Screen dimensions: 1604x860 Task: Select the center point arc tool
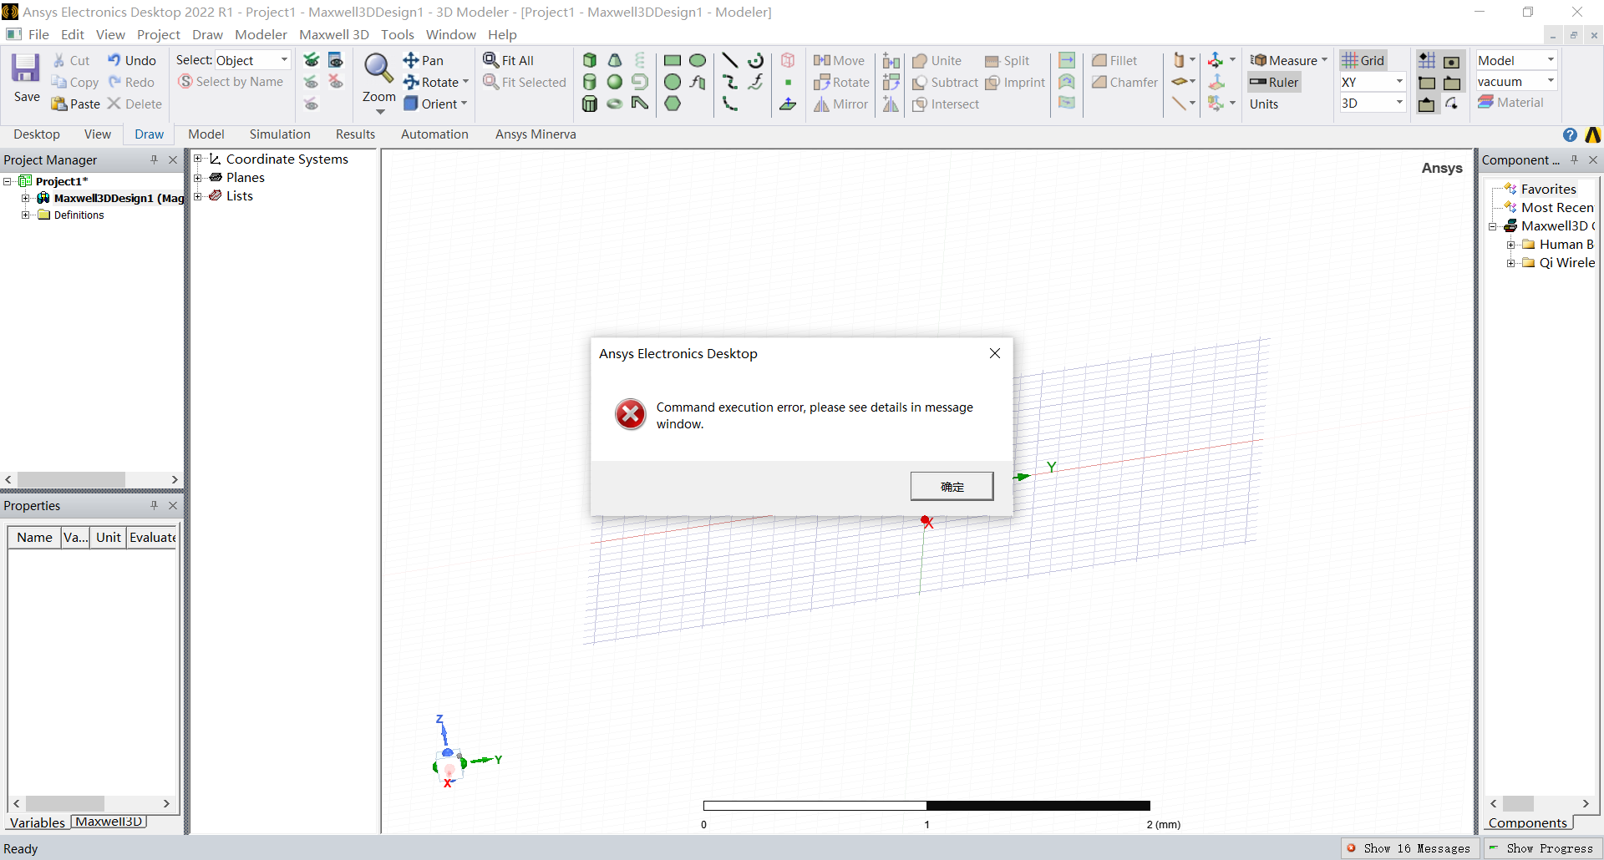point(755,60)
